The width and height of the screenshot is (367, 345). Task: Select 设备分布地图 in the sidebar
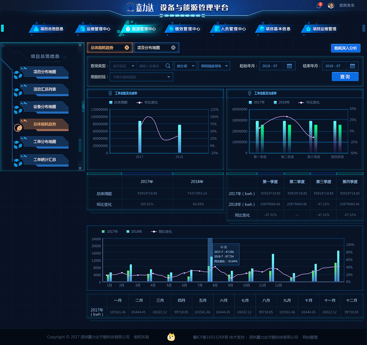point(44,107)
